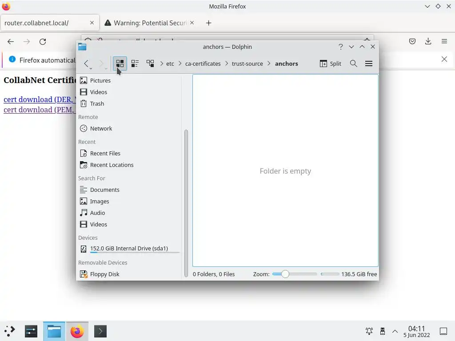Open Dolphin window help button
Image resolution: width=455 pixels, height=341 pixels.
pyautogui.click(x=341, y=47)
